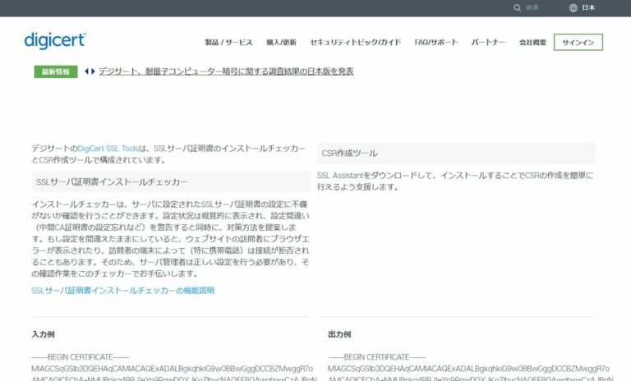Show previous news item arrow
Viewport: 631px width, 381px height.
(x=86, y=71)
